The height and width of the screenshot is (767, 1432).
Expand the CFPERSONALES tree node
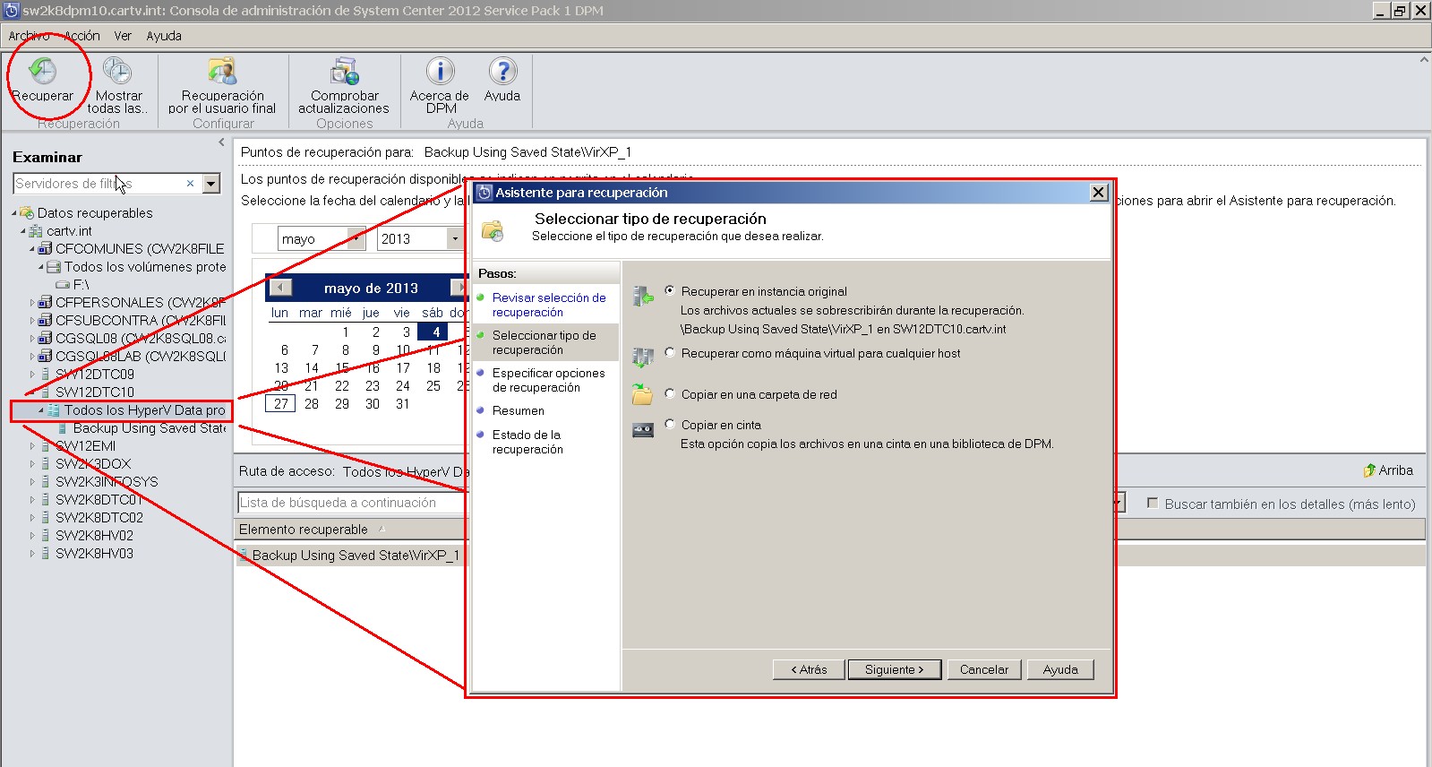point(33,303)
